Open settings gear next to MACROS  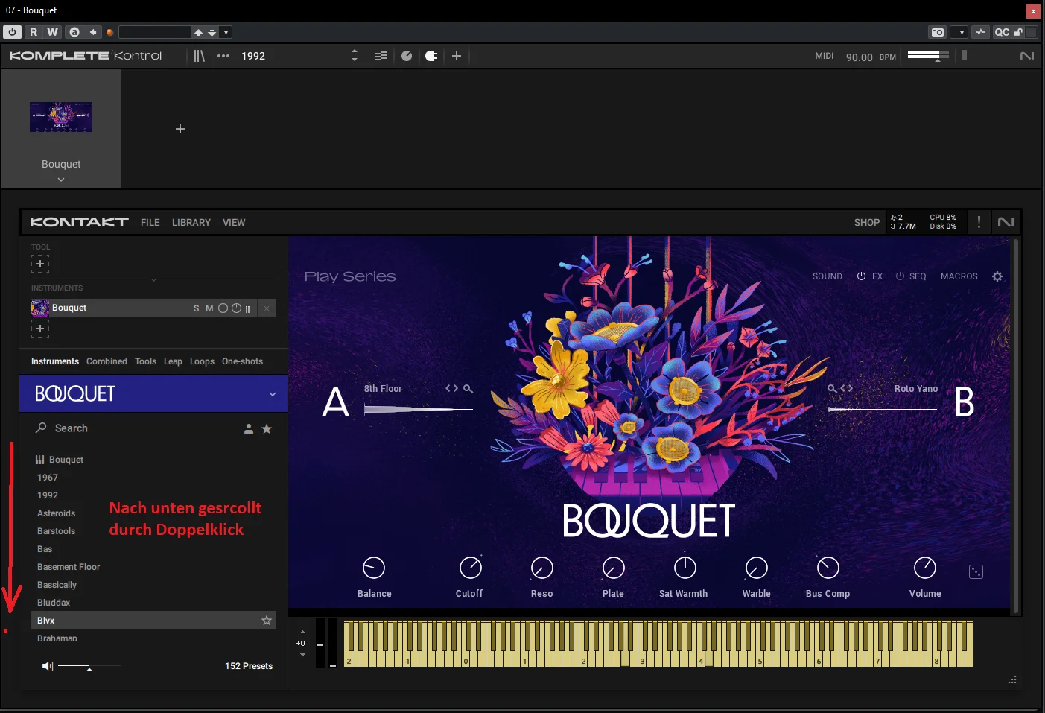[997, 276]
